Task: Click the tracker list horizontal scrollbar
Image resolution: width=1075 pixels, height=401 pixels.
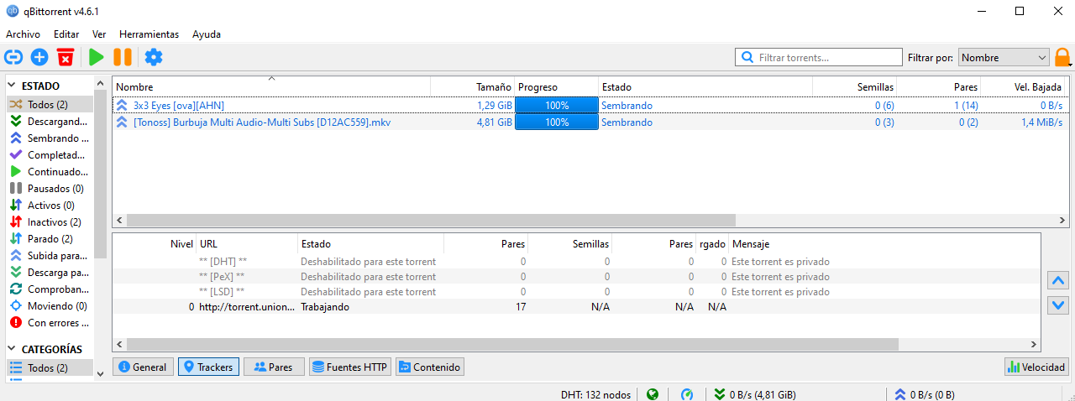Action: pyautogui.click(x=511, y=345)
